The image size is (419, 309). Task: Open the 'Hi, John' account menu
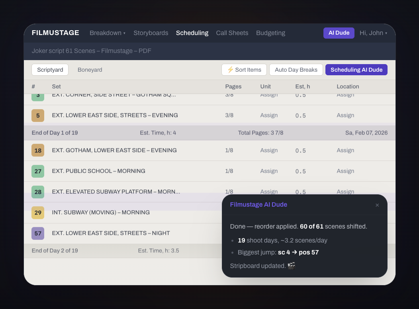click(373, 33)
